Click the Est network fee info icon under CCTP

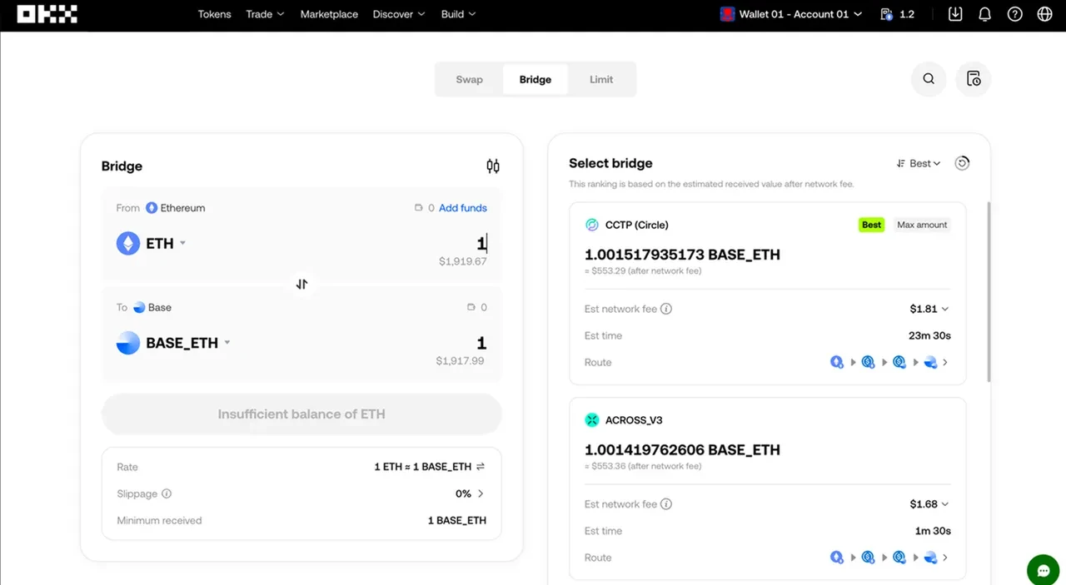(x=666, y=309)
